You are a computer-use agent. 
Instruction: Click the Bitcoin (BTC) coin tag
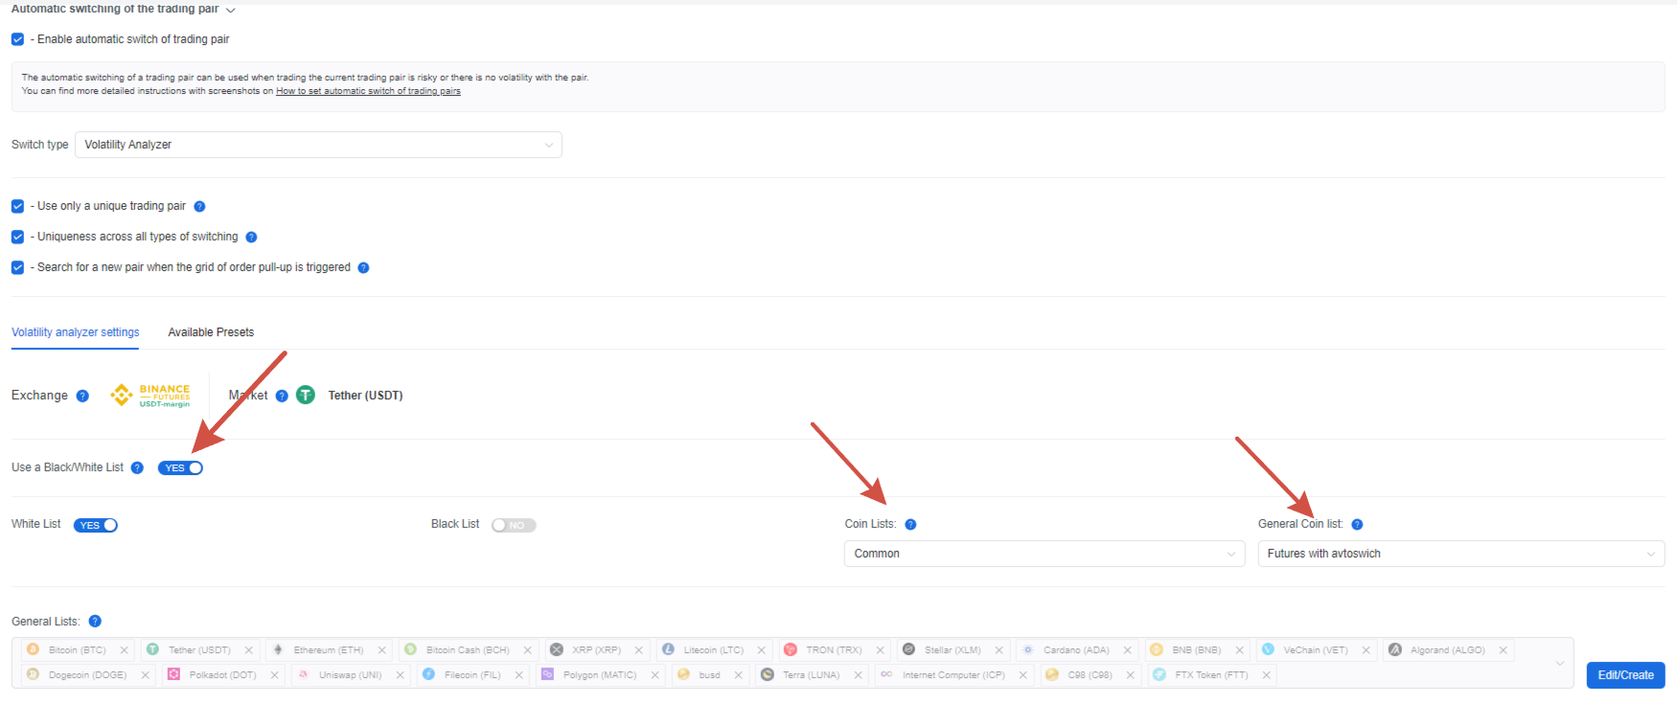coord(78,650)
